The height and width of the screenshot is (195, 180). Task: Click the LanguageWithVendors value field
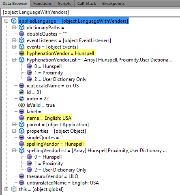[x=90, y=12]
